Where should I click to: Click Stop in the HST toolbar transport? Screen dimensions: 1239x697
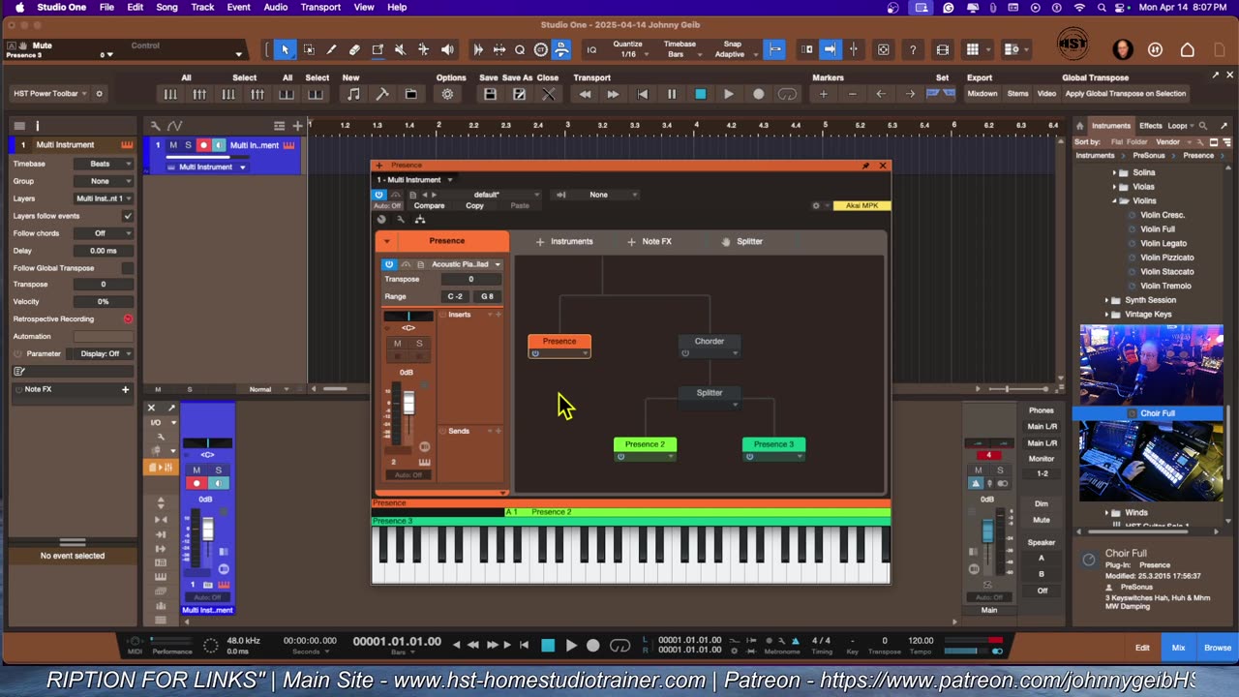(x=700, y=94)
